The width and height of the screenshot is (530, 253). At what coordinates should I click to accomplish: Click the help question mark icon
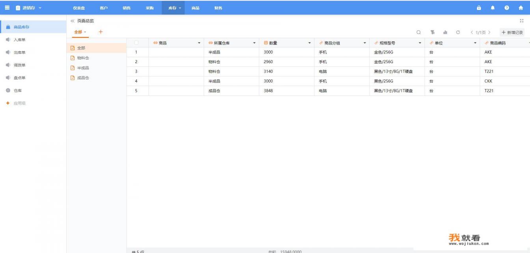pos(507,8)
